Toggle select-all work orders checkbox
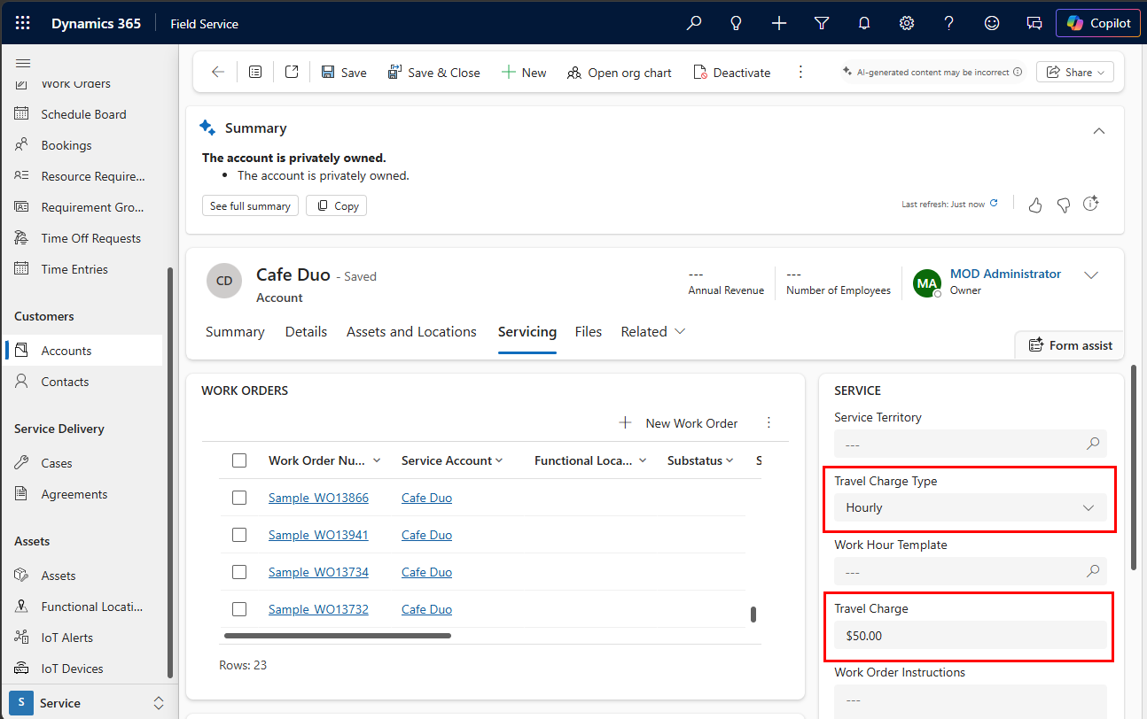This screenshot has height=719, width=1147. pos(239,460)
